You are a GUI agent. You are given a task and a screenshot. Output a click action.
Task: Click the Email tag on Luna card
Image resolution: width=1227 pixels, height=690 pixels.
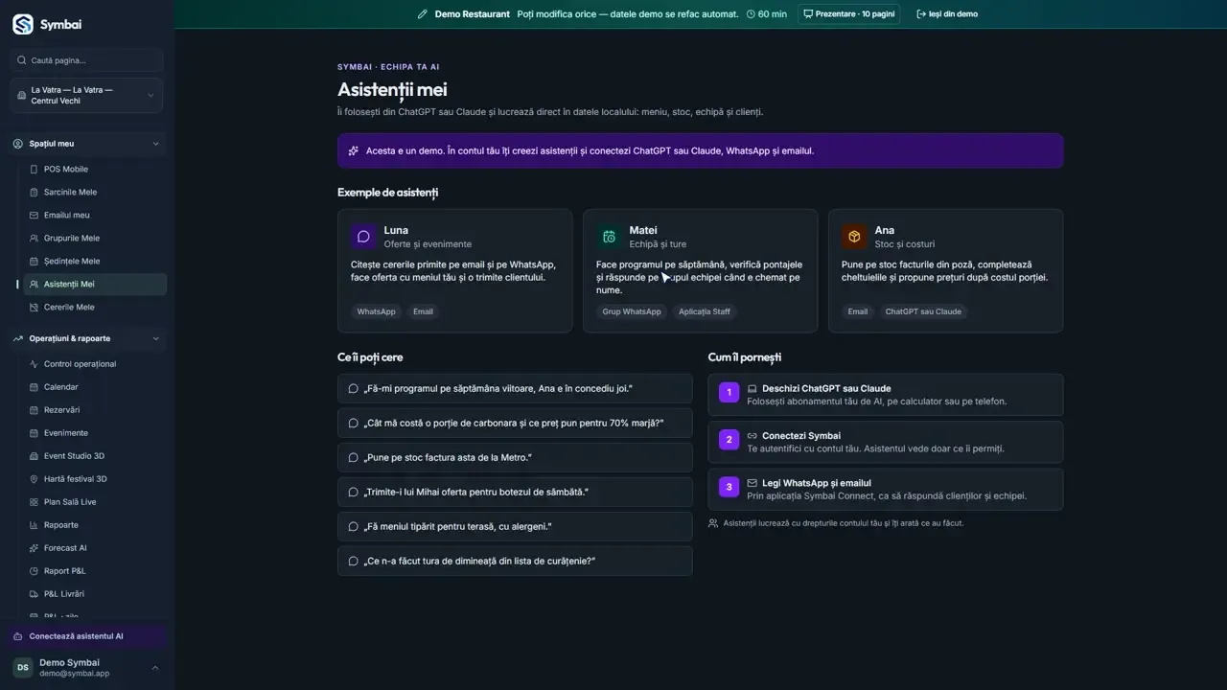[423, 311]
